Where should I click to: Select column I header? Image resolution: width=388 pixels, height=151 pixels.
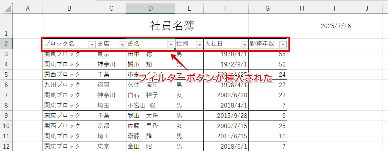pyautogui.click(x=334, y=9)
